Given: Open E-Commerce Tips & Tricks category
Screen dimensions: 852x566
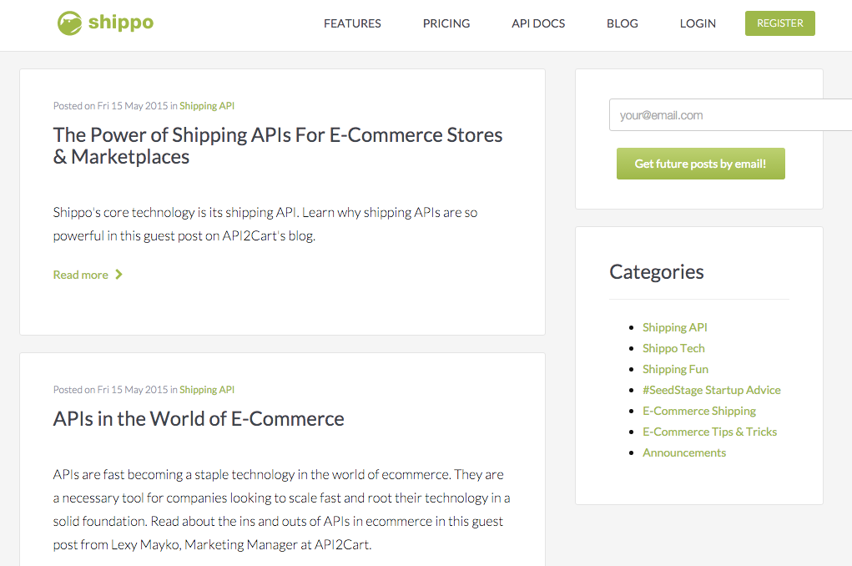Looking at the screenshot, I should pyautogui.click(x=709, y=432).
